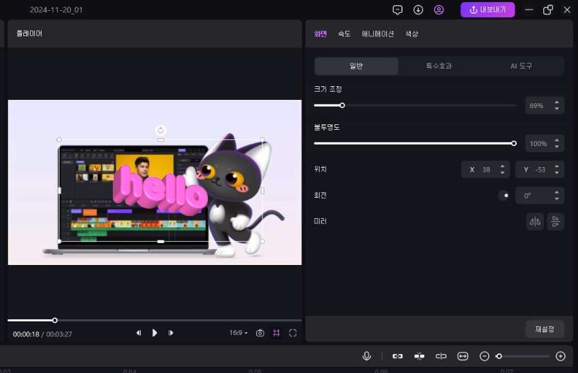Zoom in the timeline with plus icon
The height and width of the screenshot is (373, 578).
coord(561,356)
